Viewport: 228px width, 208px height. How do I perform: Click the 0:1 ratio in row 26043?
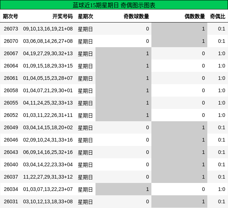[221, 152]
